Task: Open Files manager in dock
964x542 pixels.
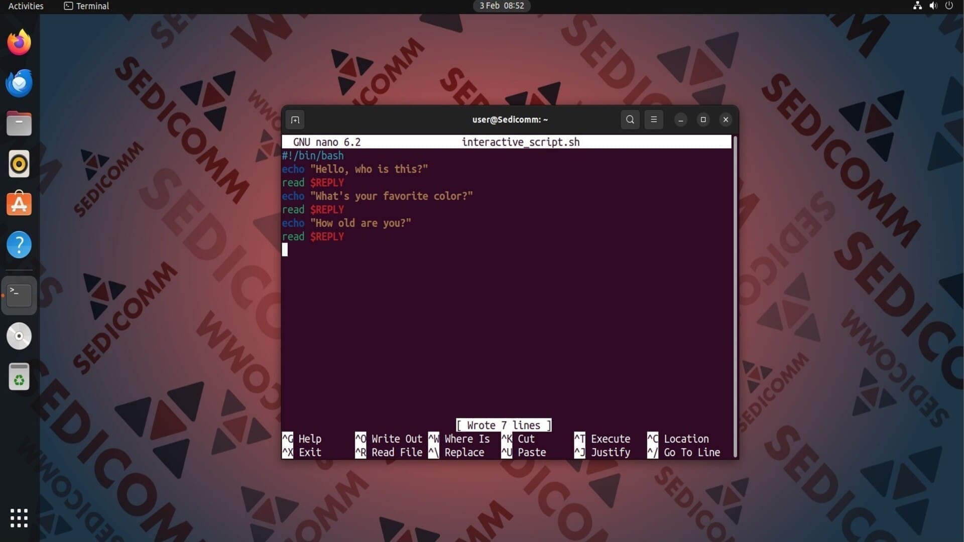Action: (19, 124)
